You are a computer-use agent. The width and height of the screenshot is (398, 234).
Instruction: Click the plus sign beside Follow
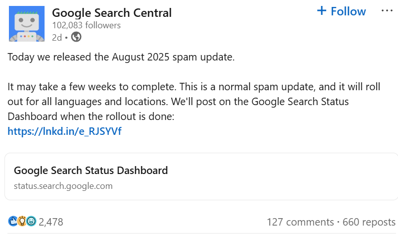(x=322, y=11)
